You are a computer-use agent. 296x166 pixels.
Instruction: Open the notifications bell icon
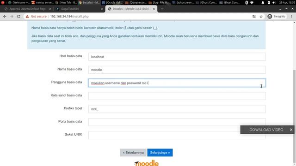263,3
